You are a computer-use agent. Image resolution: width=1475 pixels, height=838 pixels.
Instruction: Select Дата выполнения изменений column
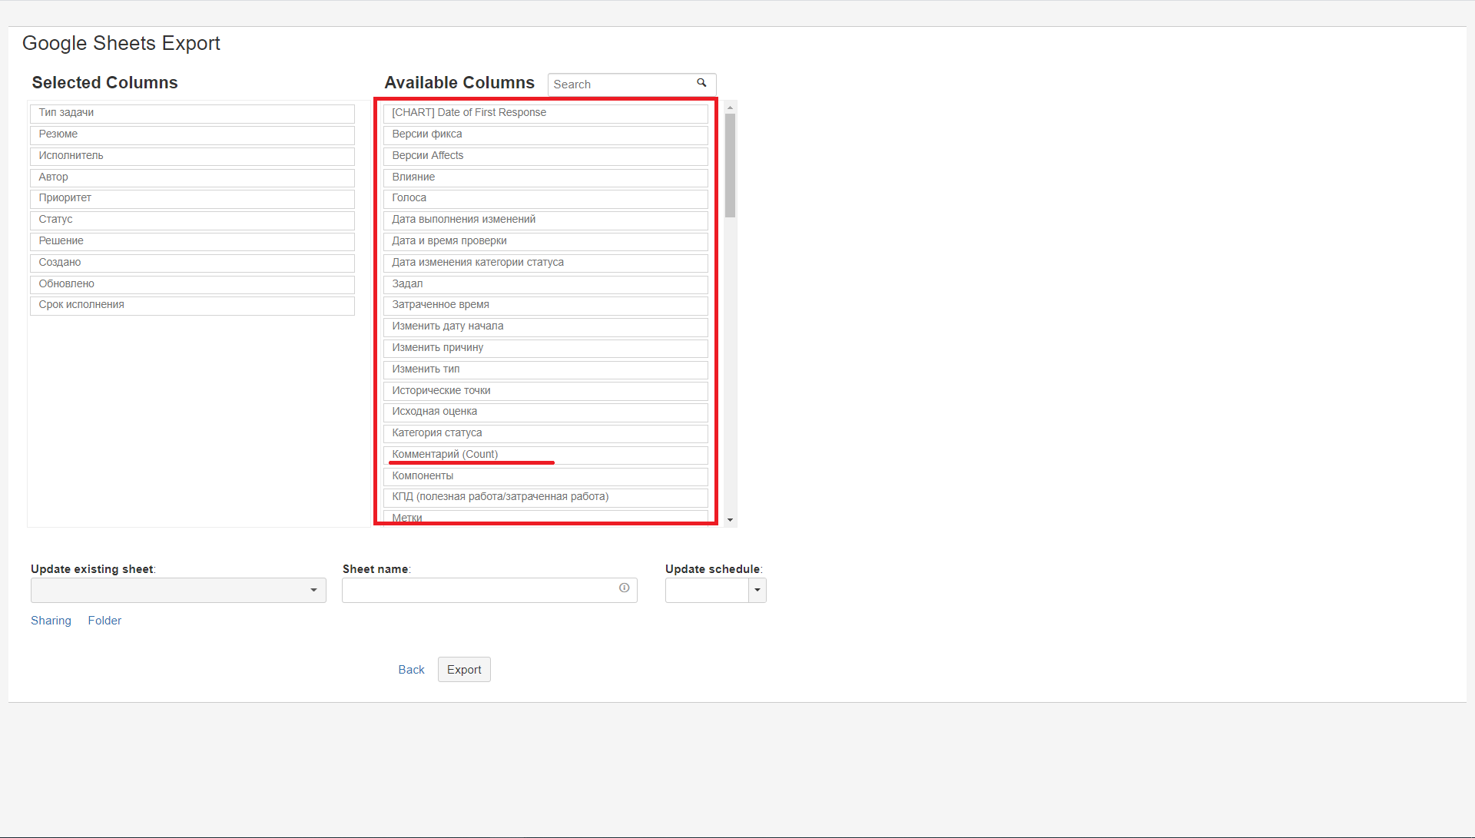point(545,220)
